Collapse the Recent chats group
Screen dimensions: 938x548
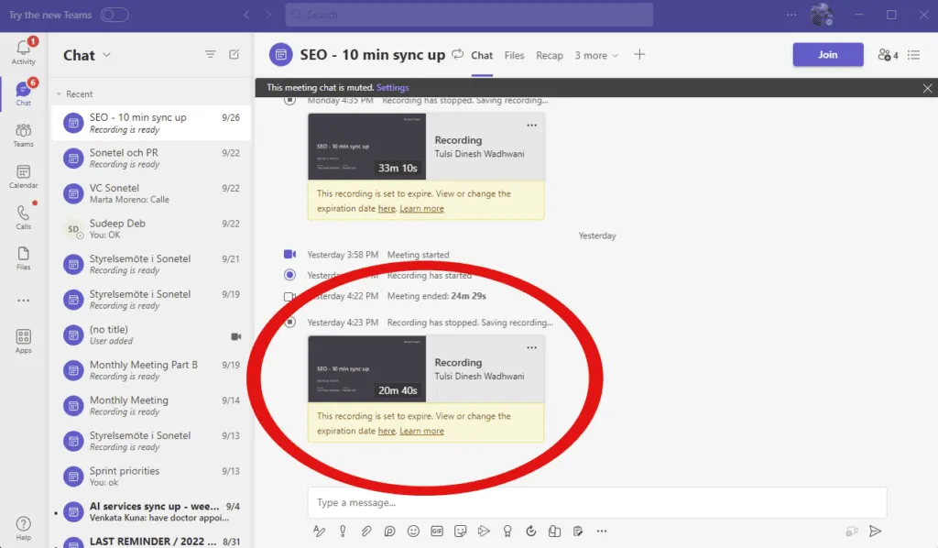tap(60, 94)
